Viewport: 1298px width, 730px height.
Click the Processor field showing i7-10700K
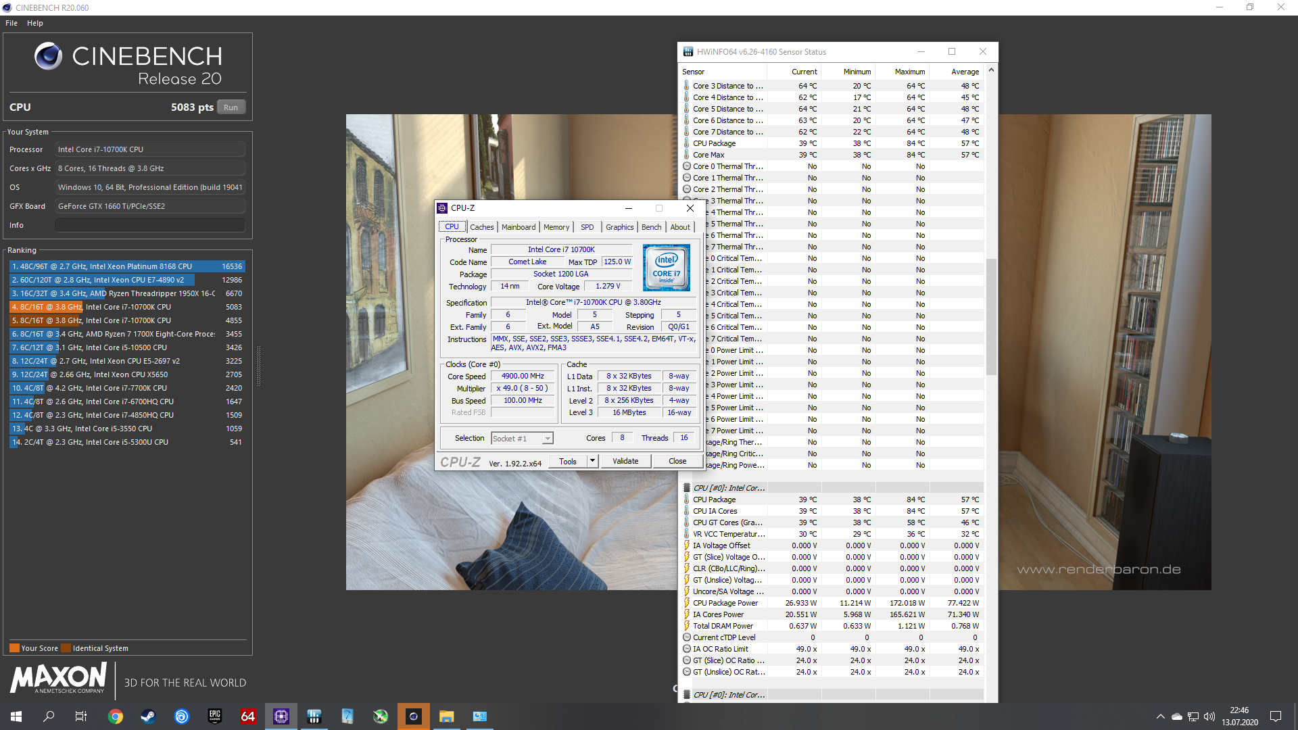pos(150,149)
